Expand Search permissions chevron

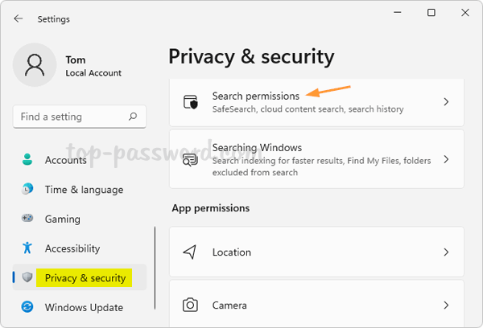(446, 102)
